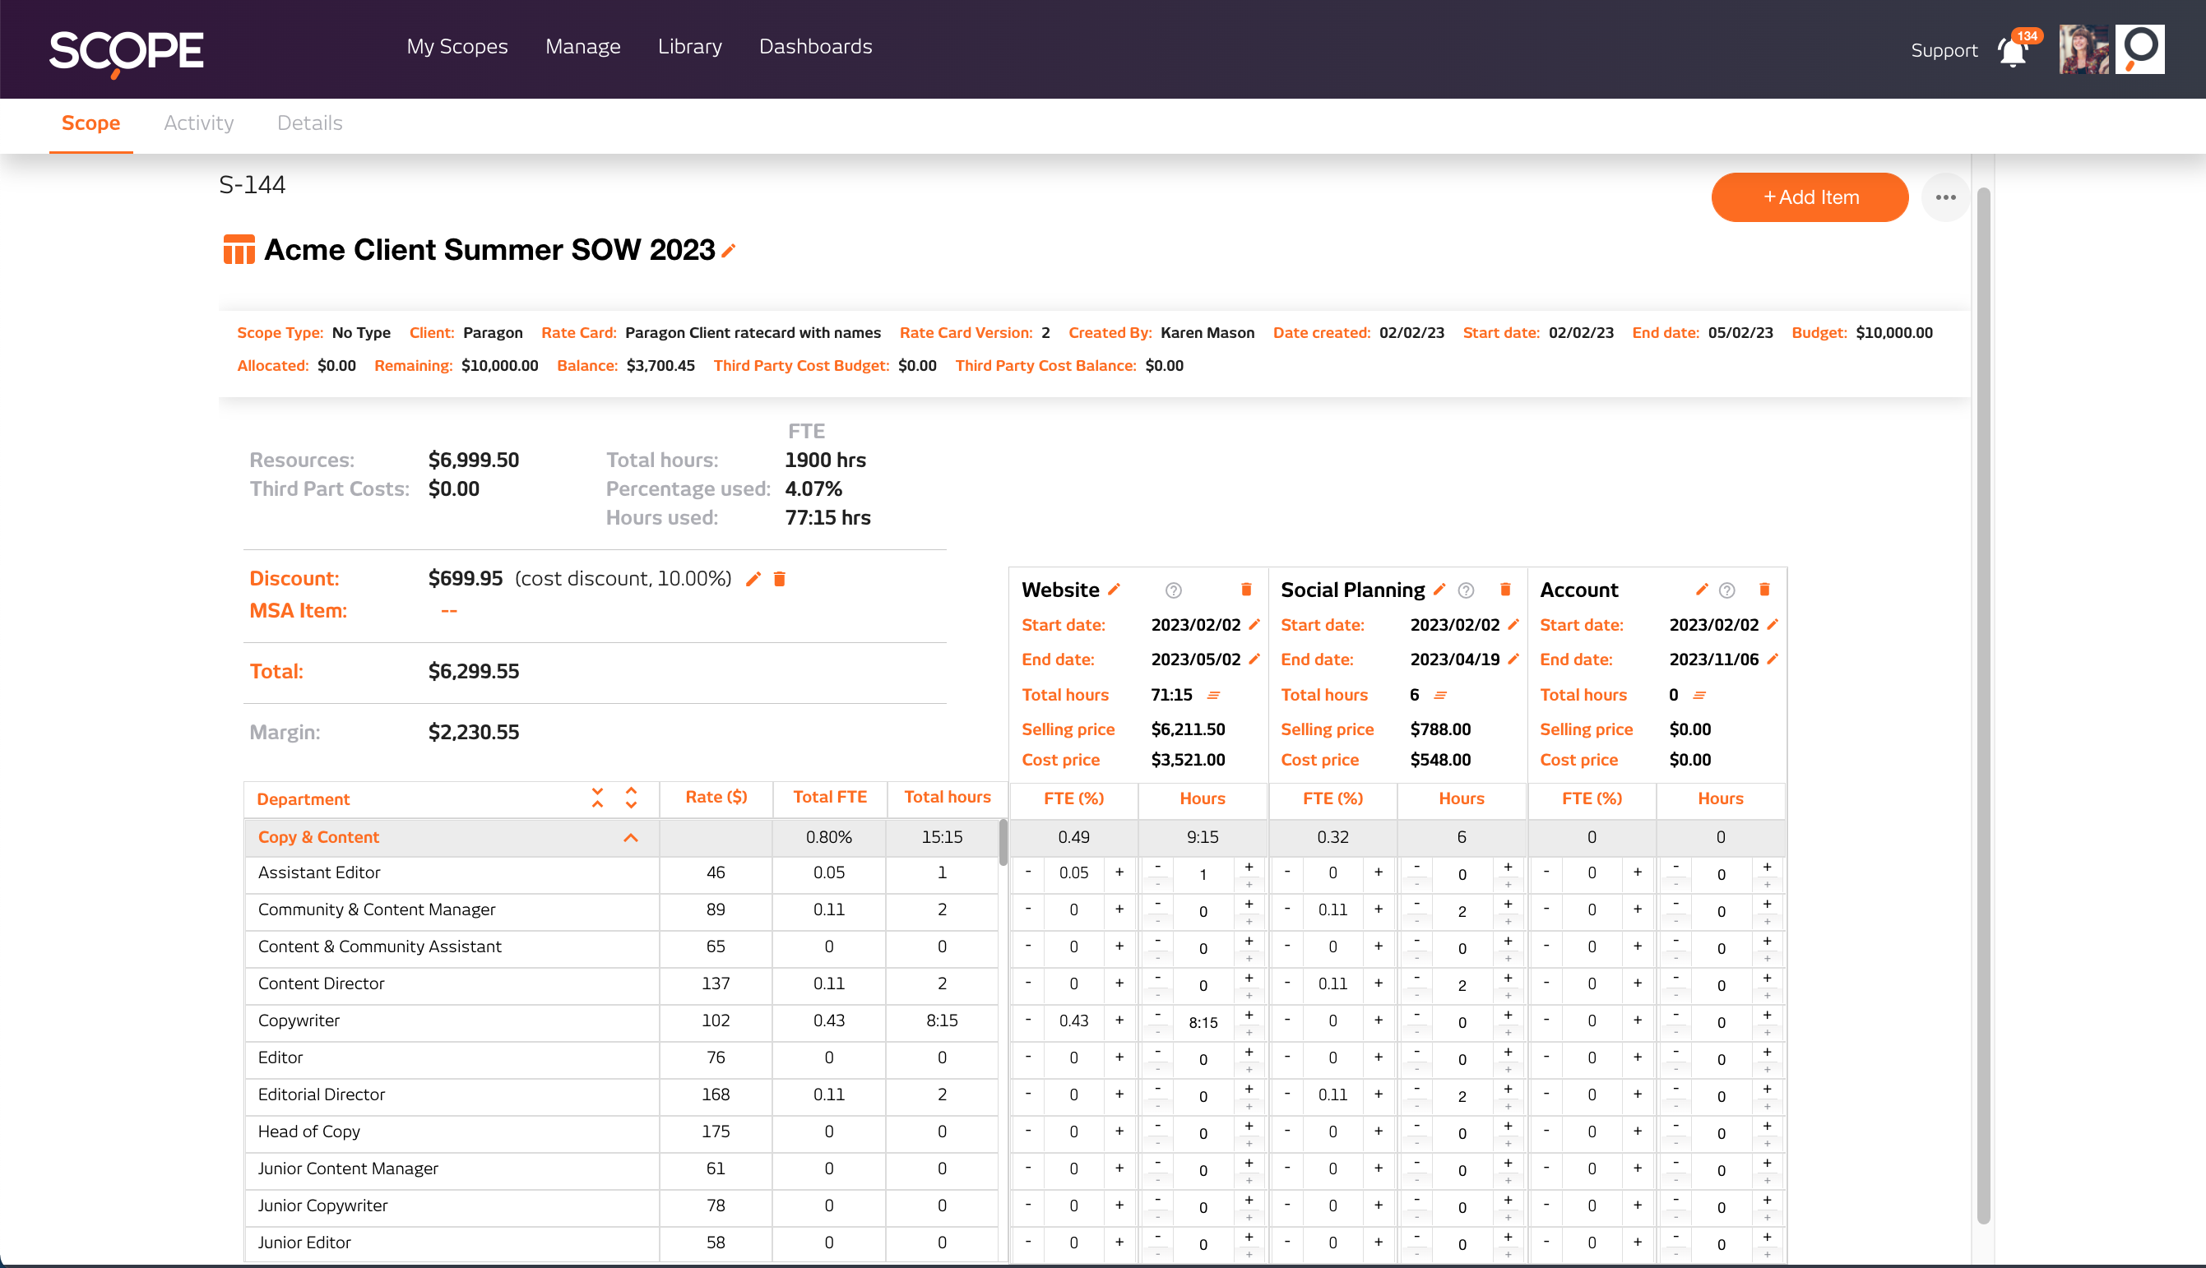Open the Manage menu
Screen dimensions: 2206x1268
pyautogui.click(x=582, y=47)
